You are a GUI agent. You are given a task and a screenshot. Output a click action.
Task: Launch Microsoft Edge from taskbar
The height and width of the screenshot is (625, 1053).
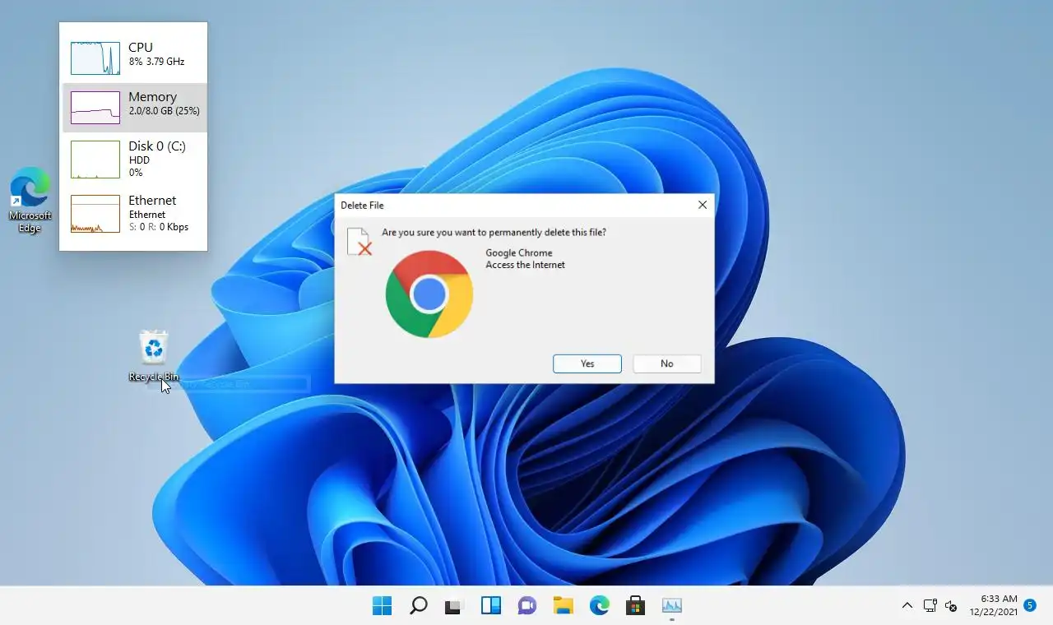(599, 606)
